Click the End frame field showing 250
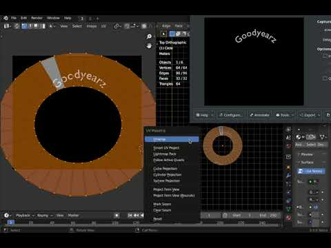331x248 pixels. (269, 216)
